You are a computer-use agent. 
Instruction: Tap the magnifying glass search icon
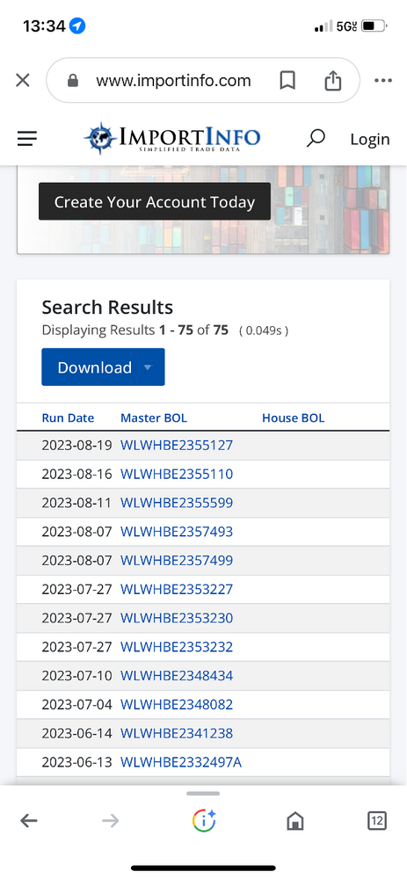tap(316, 138)
